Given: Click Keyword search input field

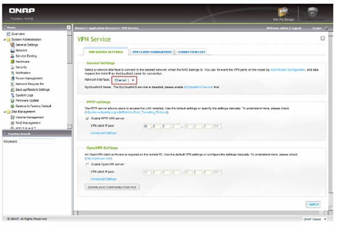Looking at the screenshot, I should tap(37, 141).
